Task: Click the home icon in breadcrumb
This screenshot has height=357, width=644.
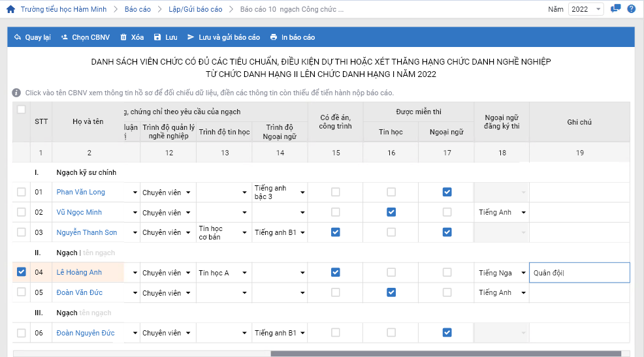Action: (10, 10)
